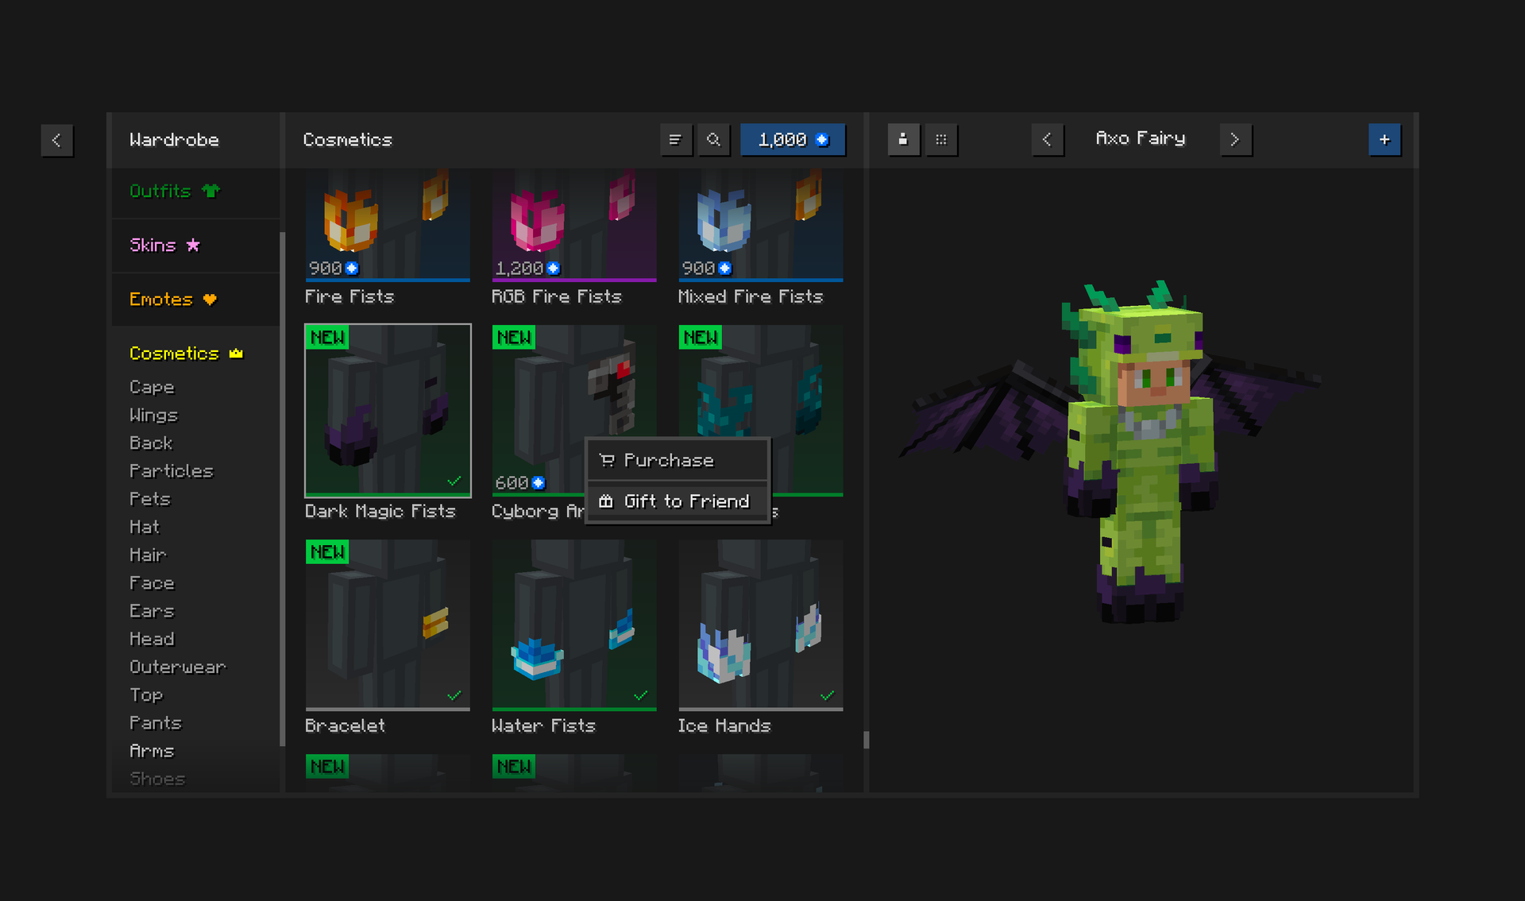Select the Dark Magic Fists thumbnail
Screen dimensions: 1525x901
[x=387, y=411]
